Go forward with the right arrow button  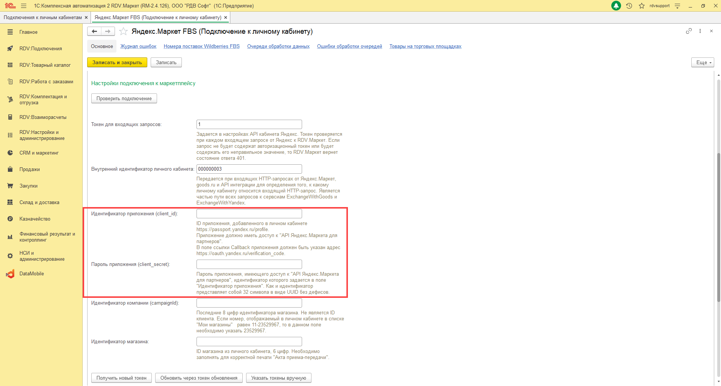click(108, 32)
